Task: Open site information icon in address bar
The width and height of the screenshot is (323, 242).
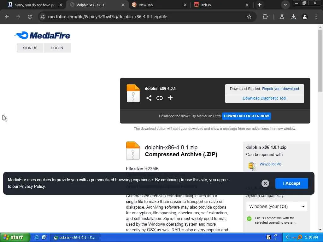Action: click(43, 17)
